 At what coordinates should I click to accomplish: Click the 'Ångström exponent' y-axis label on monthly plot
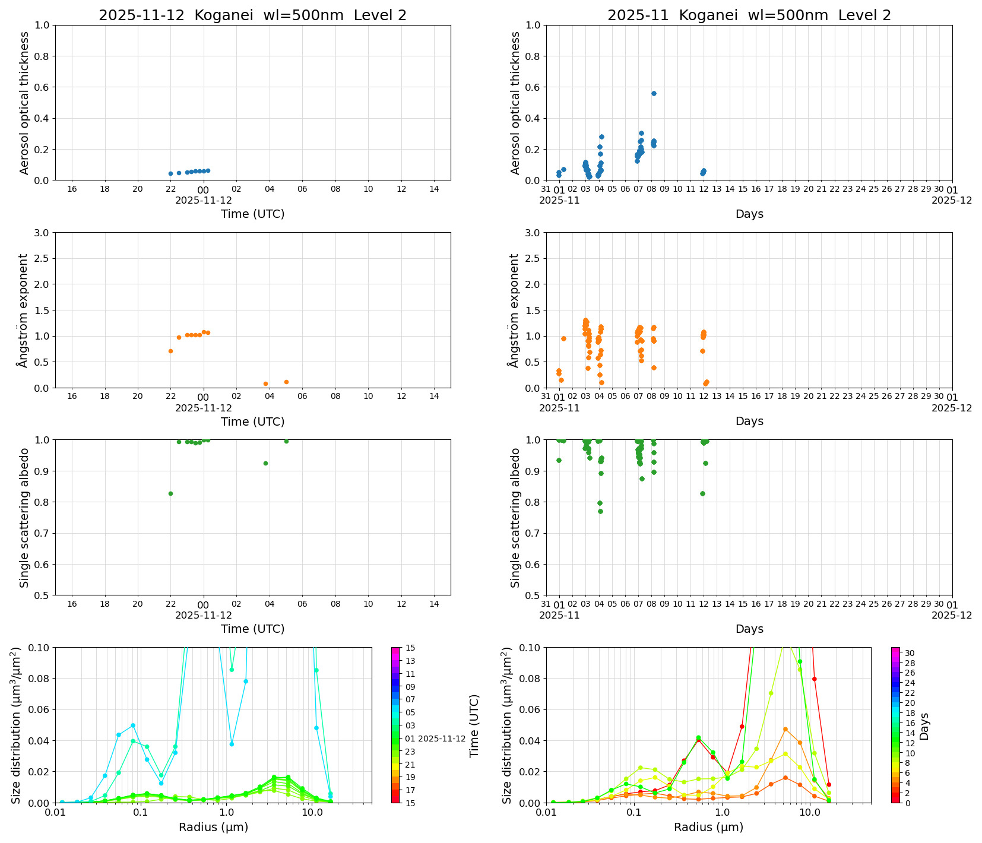coord(515,310)
